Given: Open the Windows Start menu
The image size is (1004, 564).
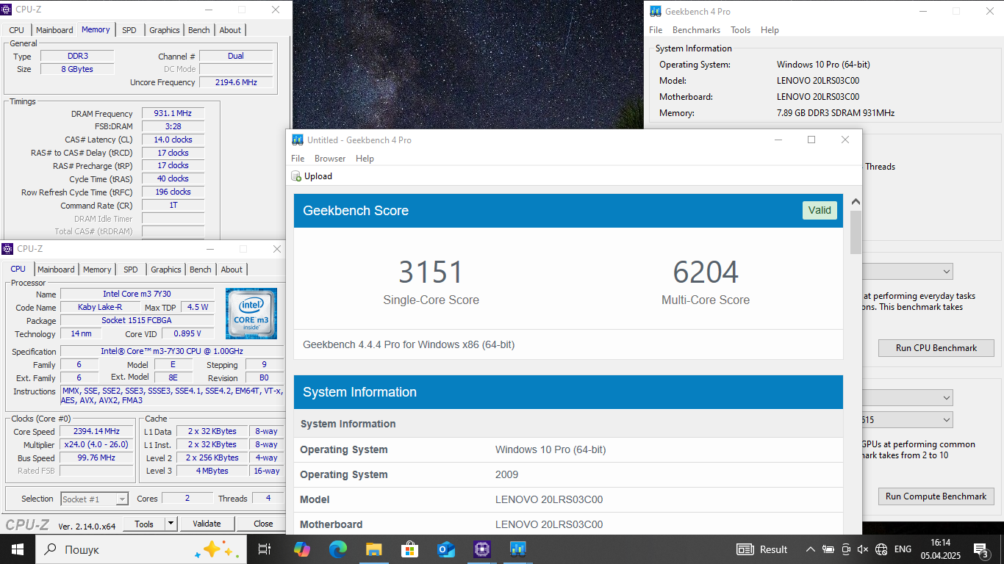Looking at the screenshot, I should (17, 549).
